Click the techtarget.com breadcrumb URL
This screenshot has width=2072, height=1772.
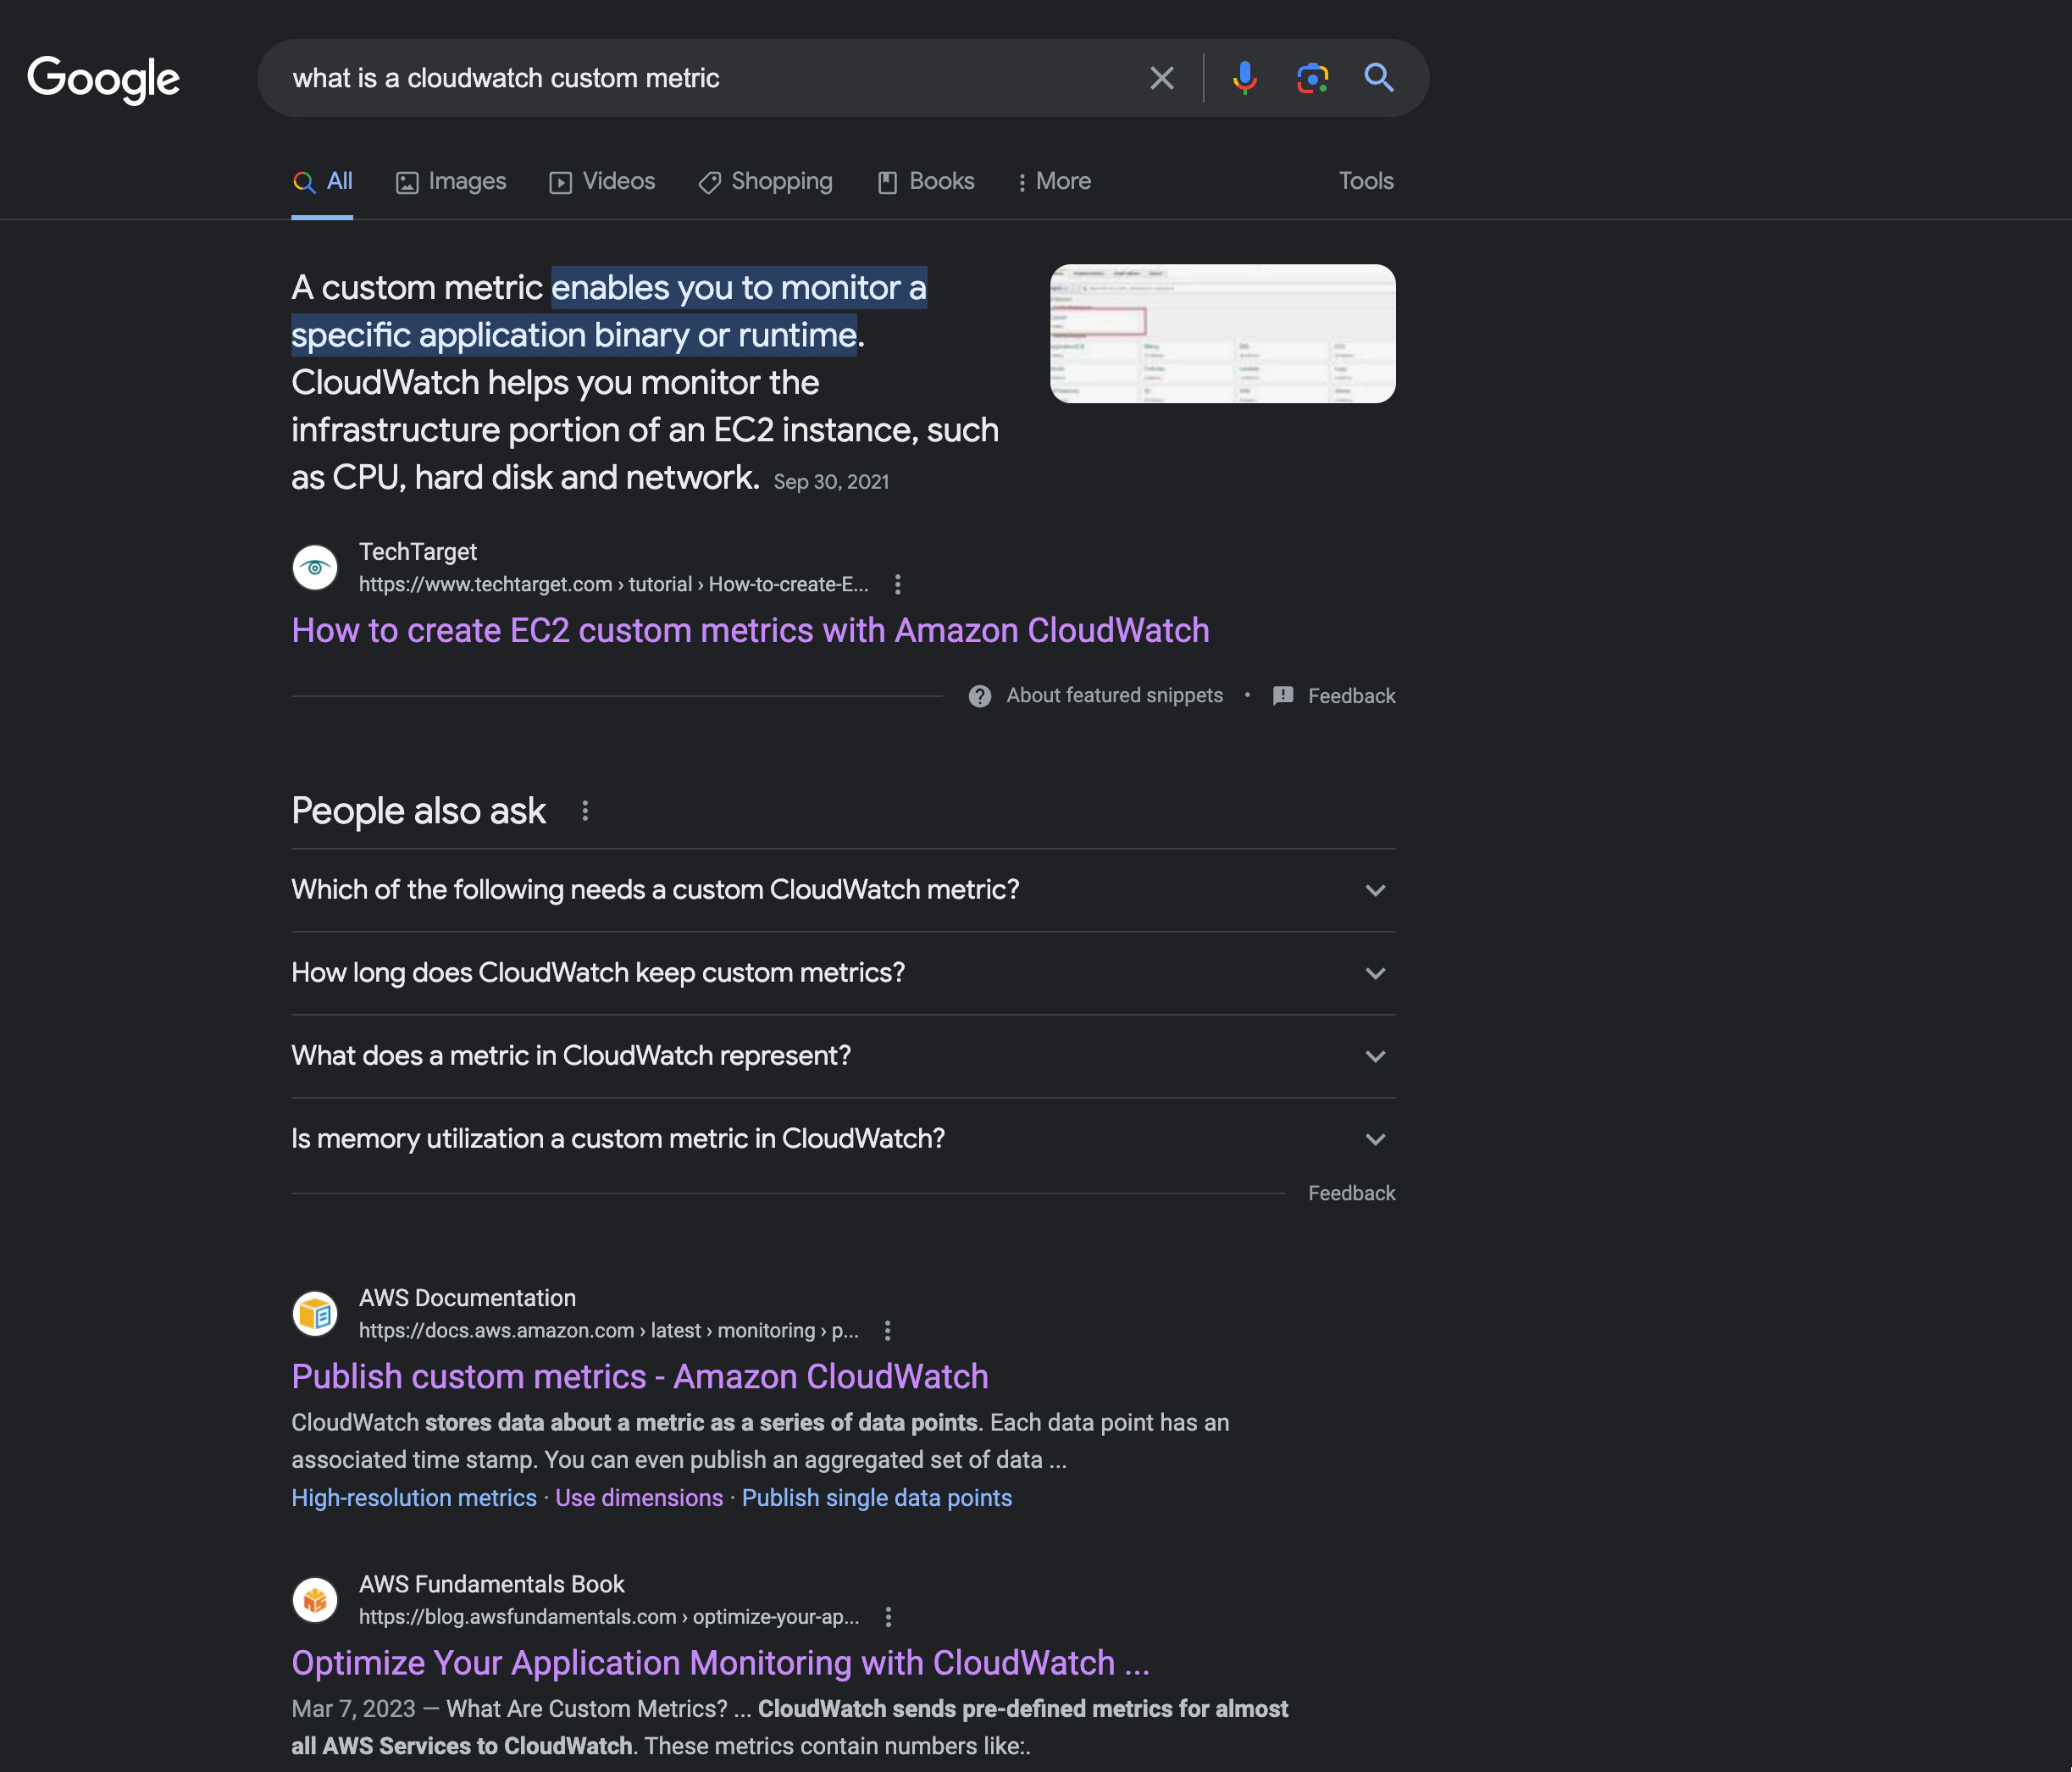(613, 584)
